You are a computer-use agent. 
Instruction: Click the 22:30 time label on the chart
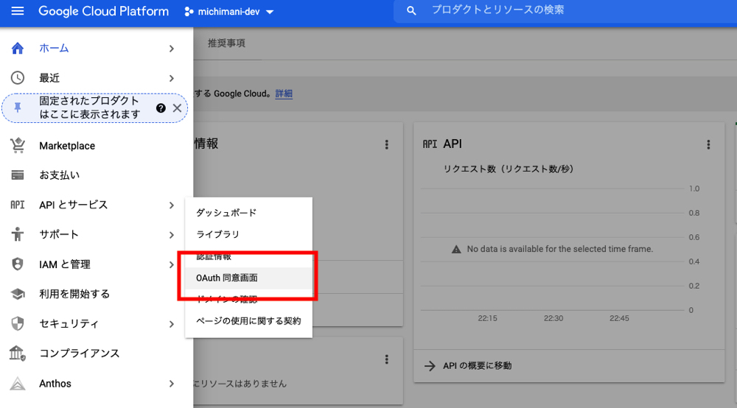(553, 318)
